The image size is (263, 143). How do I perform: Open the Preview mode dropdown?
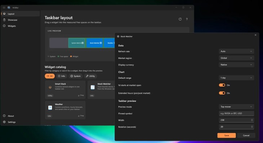click(236, 107)
